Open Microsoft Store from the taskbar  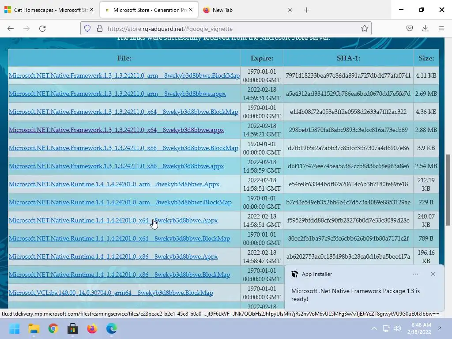(73, 328)
